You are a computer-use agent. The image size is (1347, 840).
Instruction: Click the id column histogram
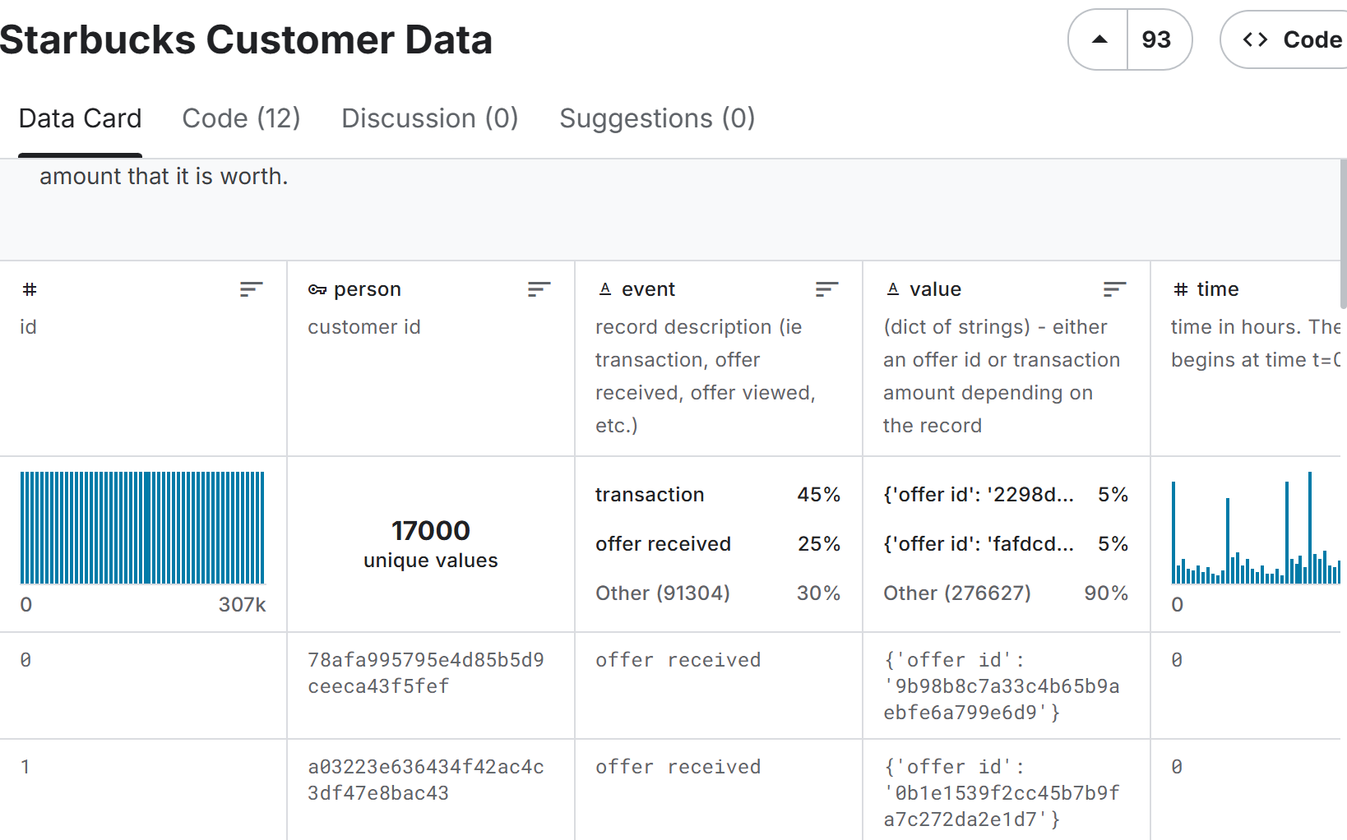(142, 528)
